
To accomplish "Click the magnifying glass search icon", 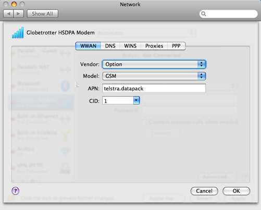I will [204, 14].
